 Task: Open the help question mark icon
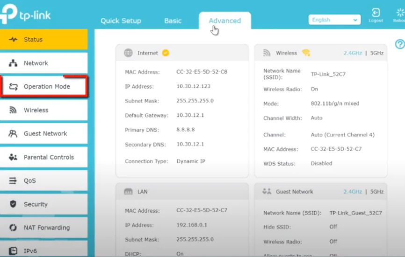399,44
